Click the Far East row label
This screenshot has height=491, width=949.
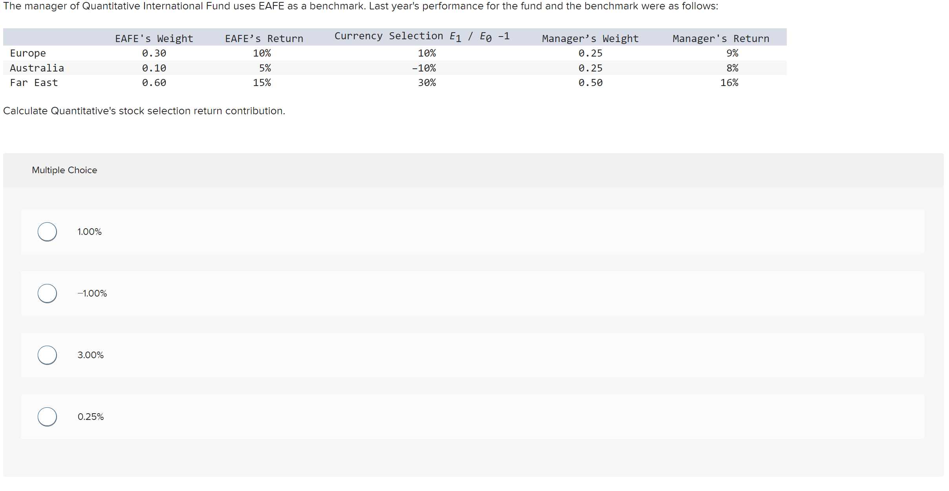[x=34, y=83]
